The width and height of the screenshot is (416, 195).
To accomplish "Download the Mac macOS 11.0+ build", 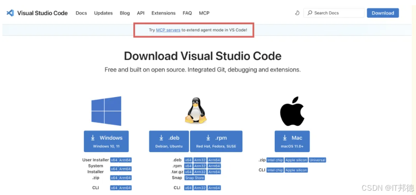I will [292, 141].
